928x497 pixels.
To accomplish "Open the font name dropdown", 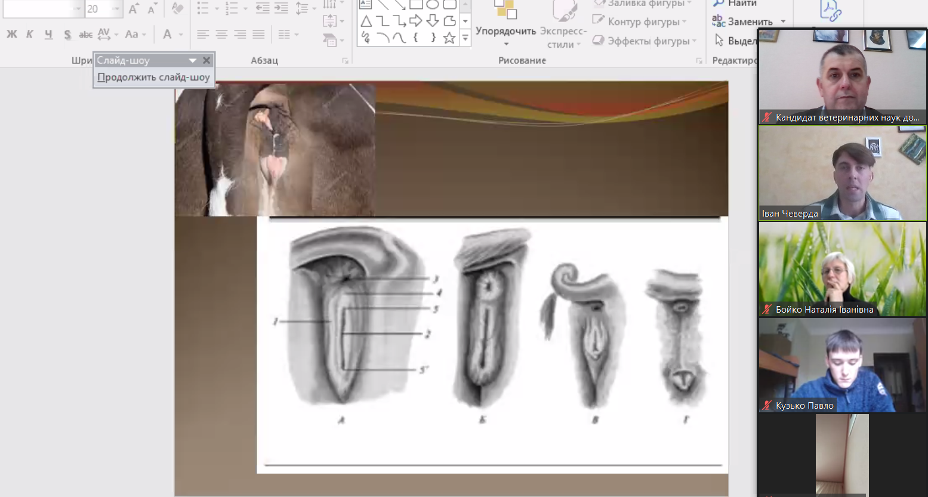I will point(78,8).
